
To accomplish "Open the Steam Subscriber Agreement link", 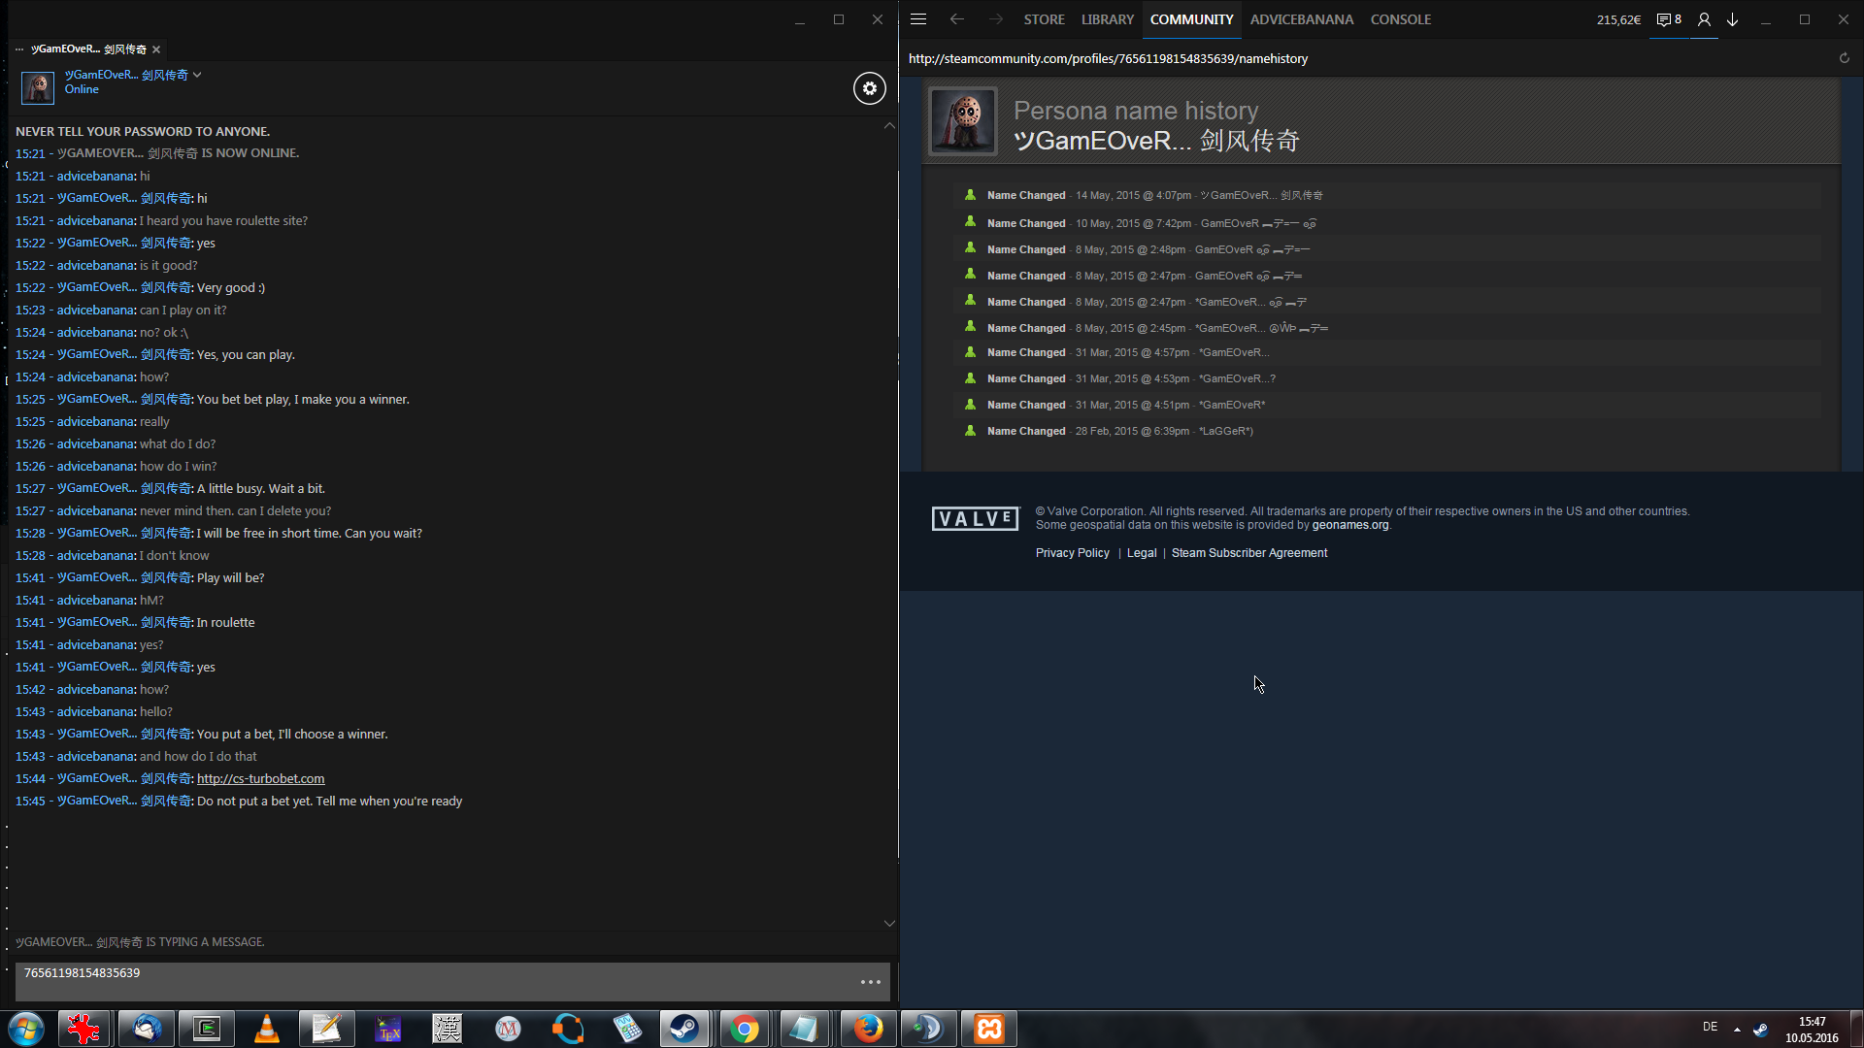I will [1248, 553].
